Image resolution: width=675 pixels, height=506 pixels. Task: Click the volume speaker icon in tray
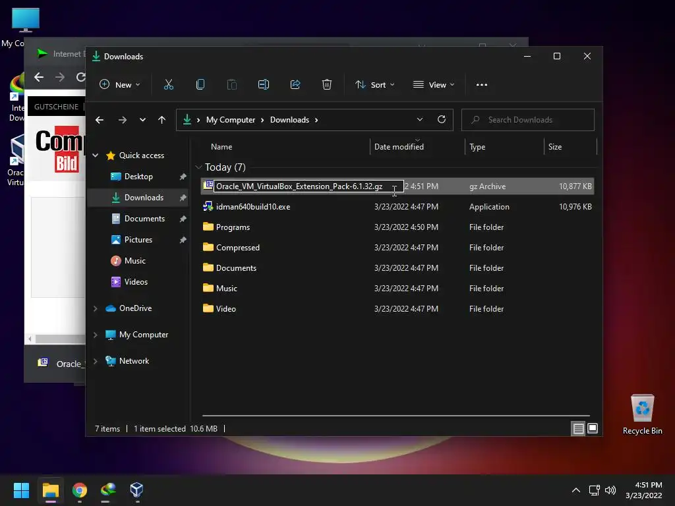(x=610, y=490)
